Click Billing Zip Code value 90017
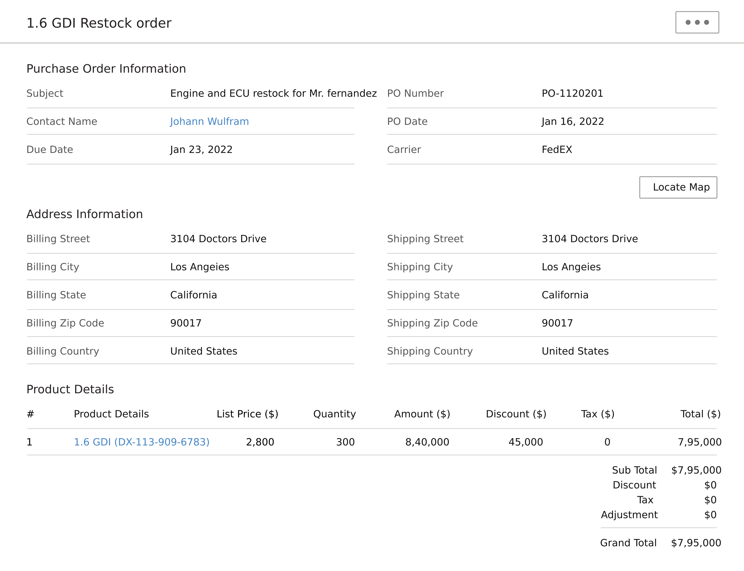Screen dimensions: 744x571 pyautogui.click(x=186, y=323)
